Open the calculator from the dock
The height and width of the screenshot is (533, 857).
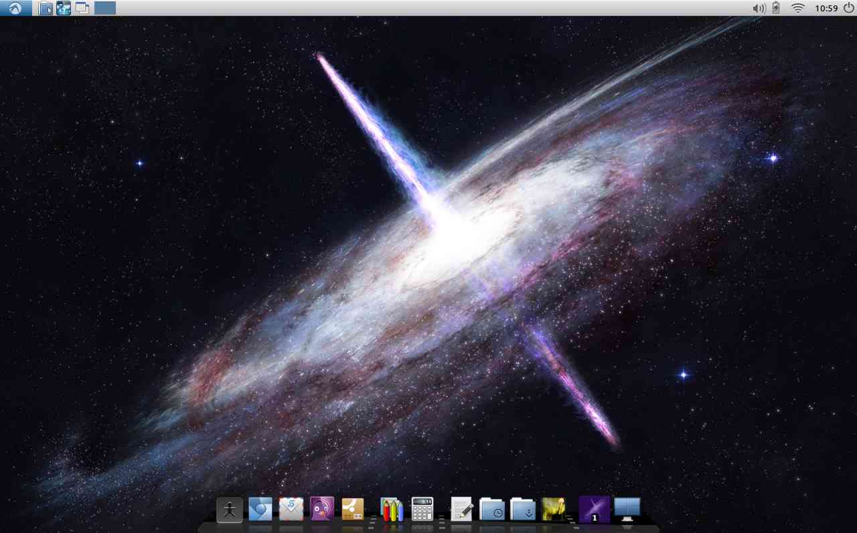click(422, 510)
